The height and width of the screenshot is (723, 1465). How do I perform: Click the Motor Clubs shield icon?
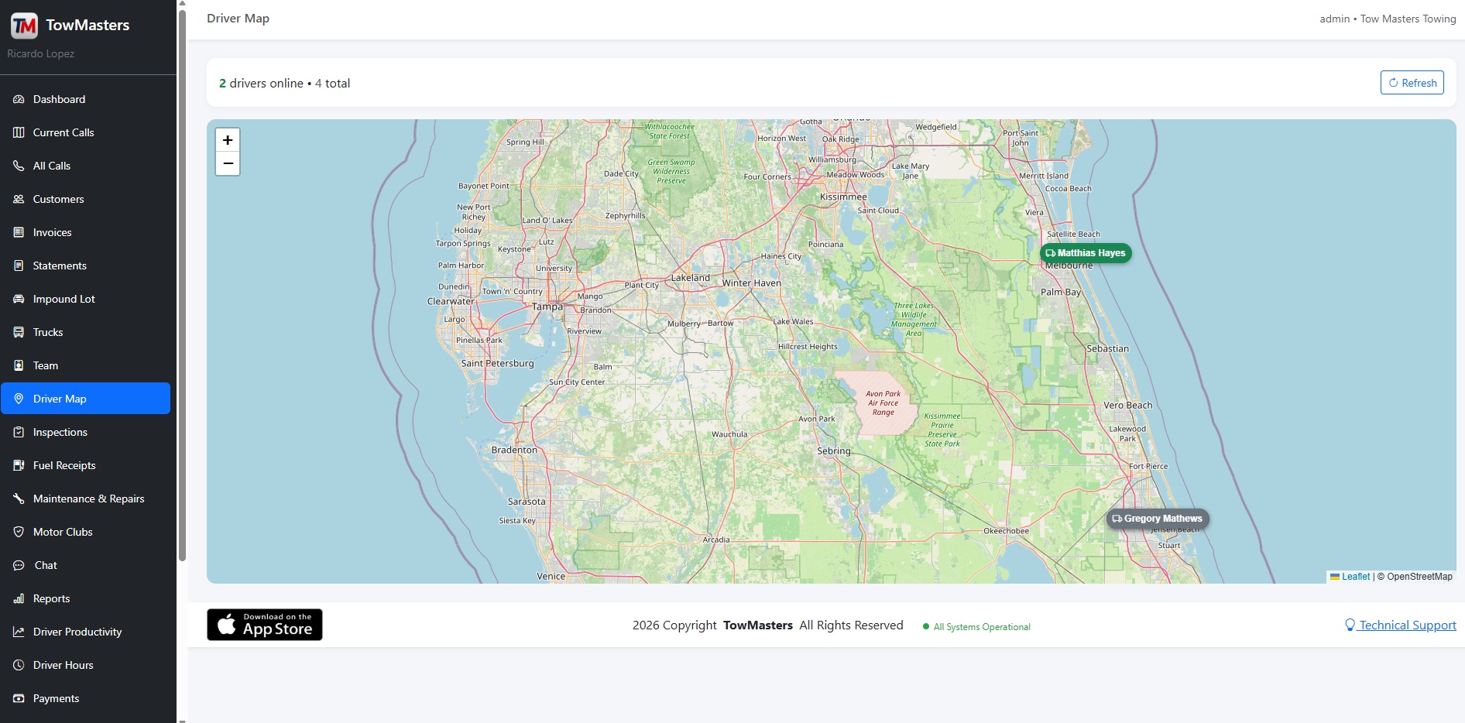19,532
